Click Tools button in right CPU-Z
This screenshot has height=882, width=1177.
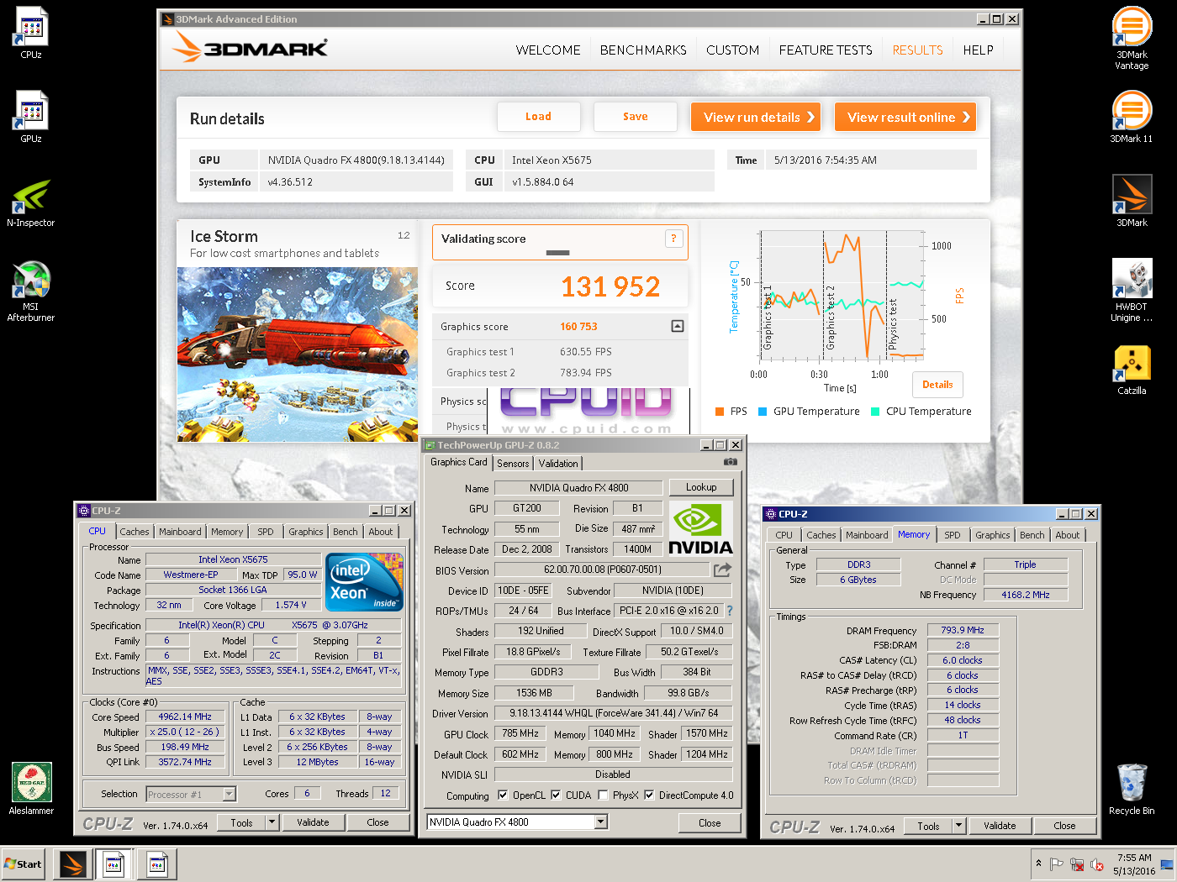point(928,826)
